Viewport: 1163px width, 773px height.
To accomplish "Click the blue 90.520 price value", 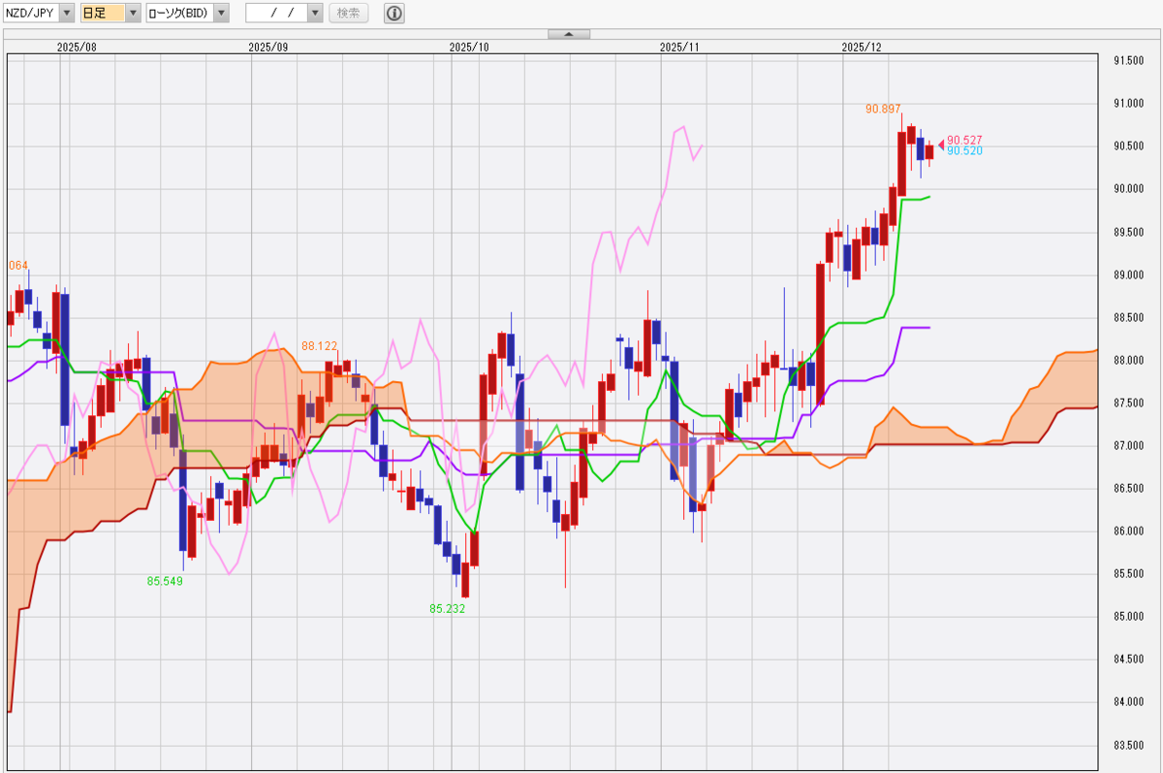I will coord(964,151).
